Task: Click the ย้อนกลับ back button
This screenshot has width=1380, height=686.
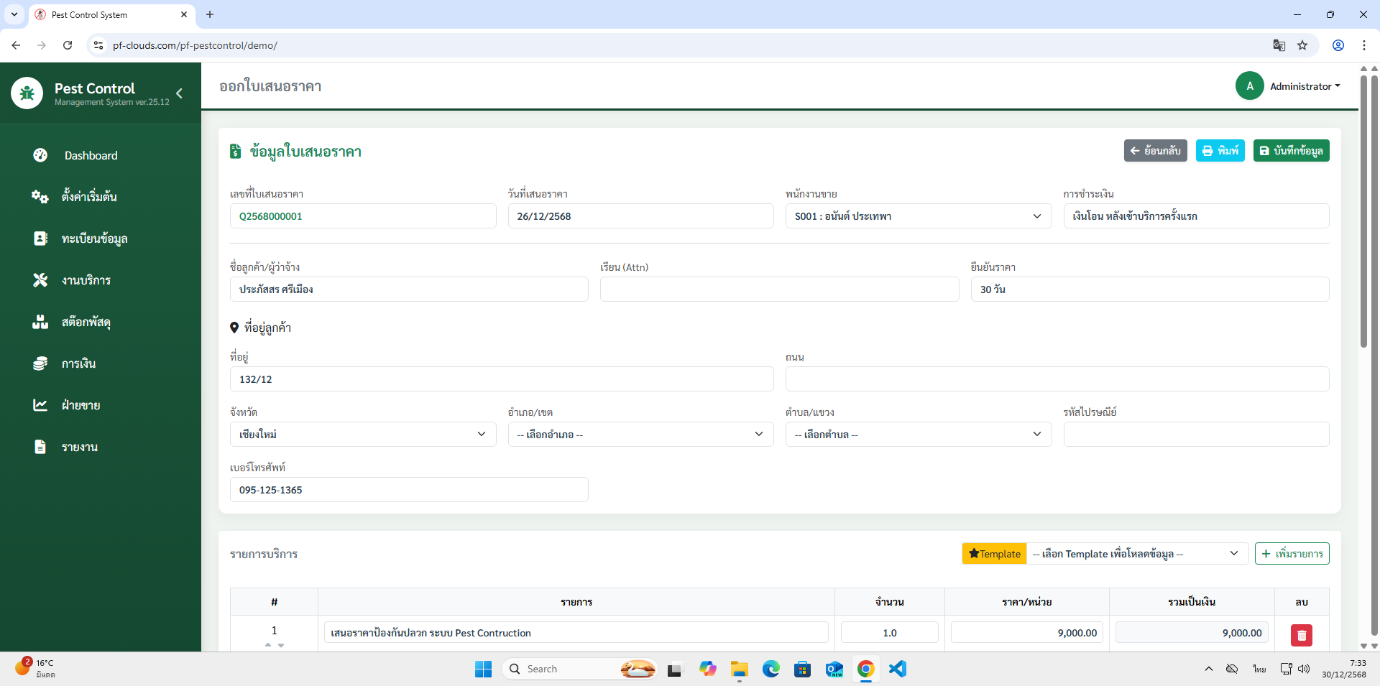Action: pyautogui.click(x=1155, y=151)
